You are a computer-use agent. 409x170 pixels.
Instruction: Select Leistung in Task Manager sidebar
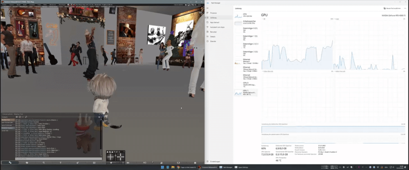(x=219, y=18)
